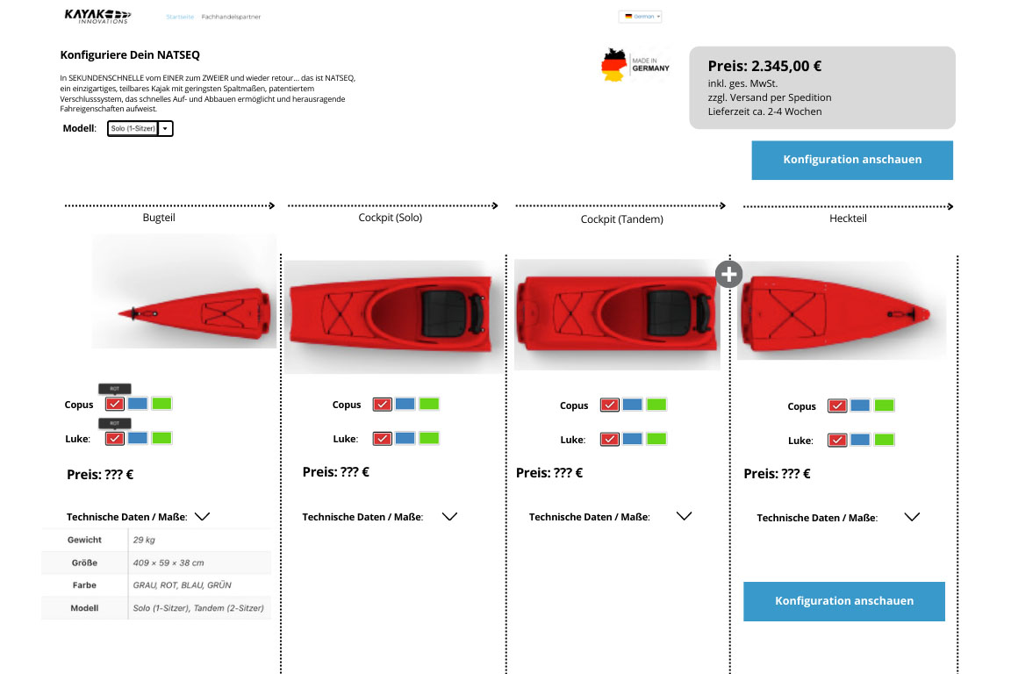The image size is (1011, 674).
Task: Click the top Konfiguration anschauen button
Action: [x=851, y=160]
